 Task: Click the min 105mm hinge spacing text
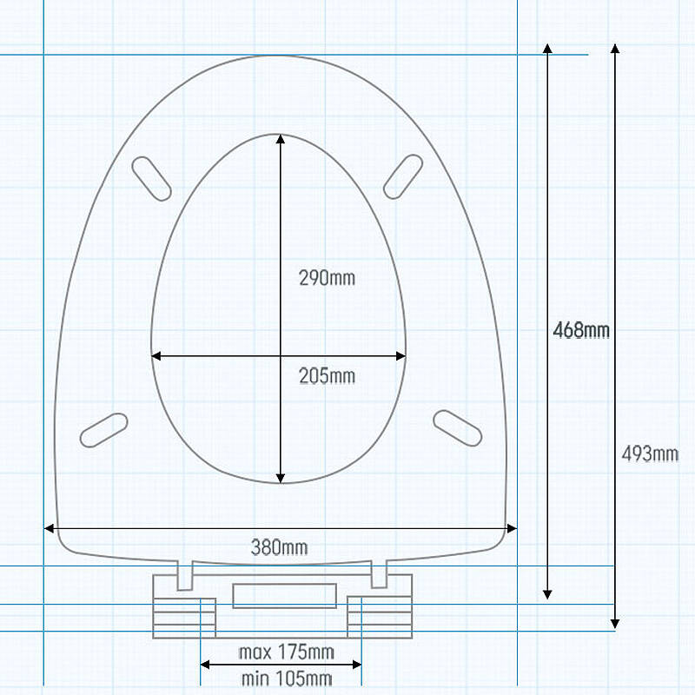(286, 678)
